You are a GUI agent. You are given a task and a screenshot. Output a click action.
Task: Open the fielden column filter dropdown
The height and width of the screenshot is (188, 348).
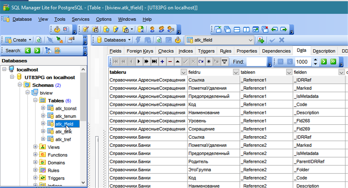341,72
